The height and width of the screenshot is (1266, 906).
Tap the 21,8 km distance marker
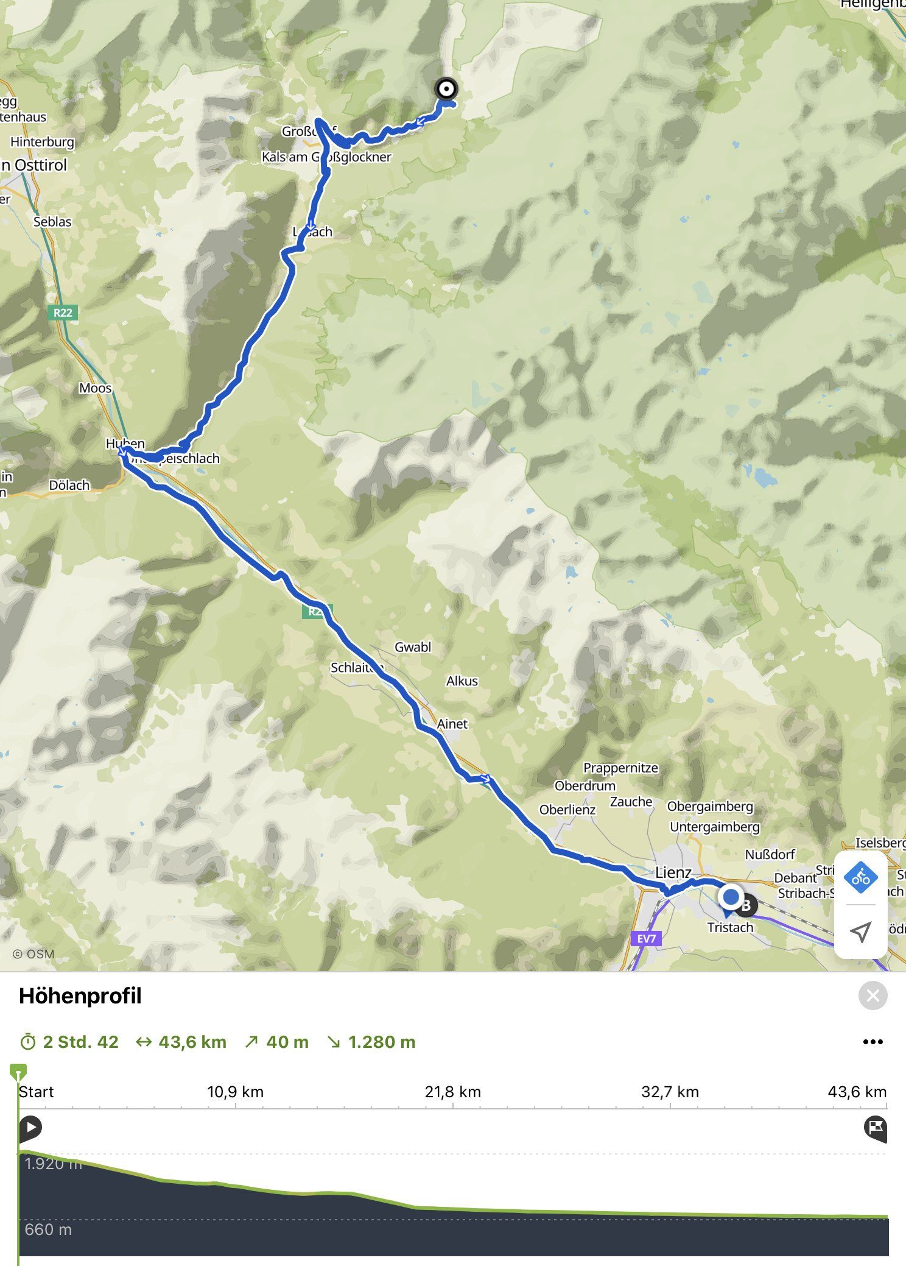pos(452,1092)
